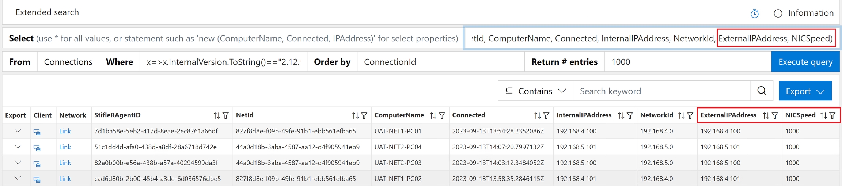Filter the NICSpeed column

coord(832,115)
